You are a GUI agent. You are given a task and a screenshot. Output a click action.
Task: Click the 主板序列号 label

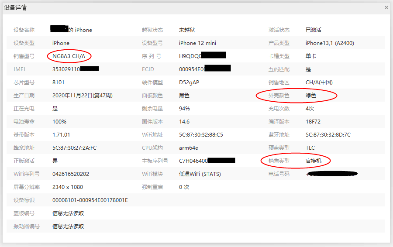tap(155, 161)
